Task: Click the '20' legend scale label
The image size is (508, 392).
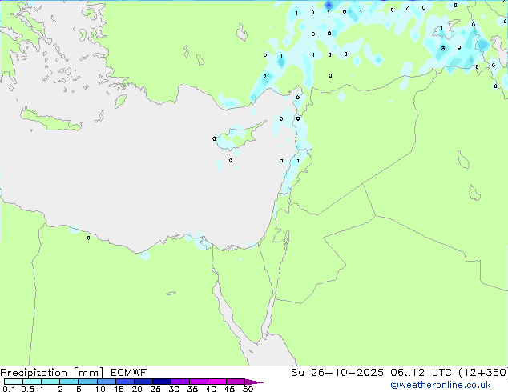Action: [x=137, y=389]
